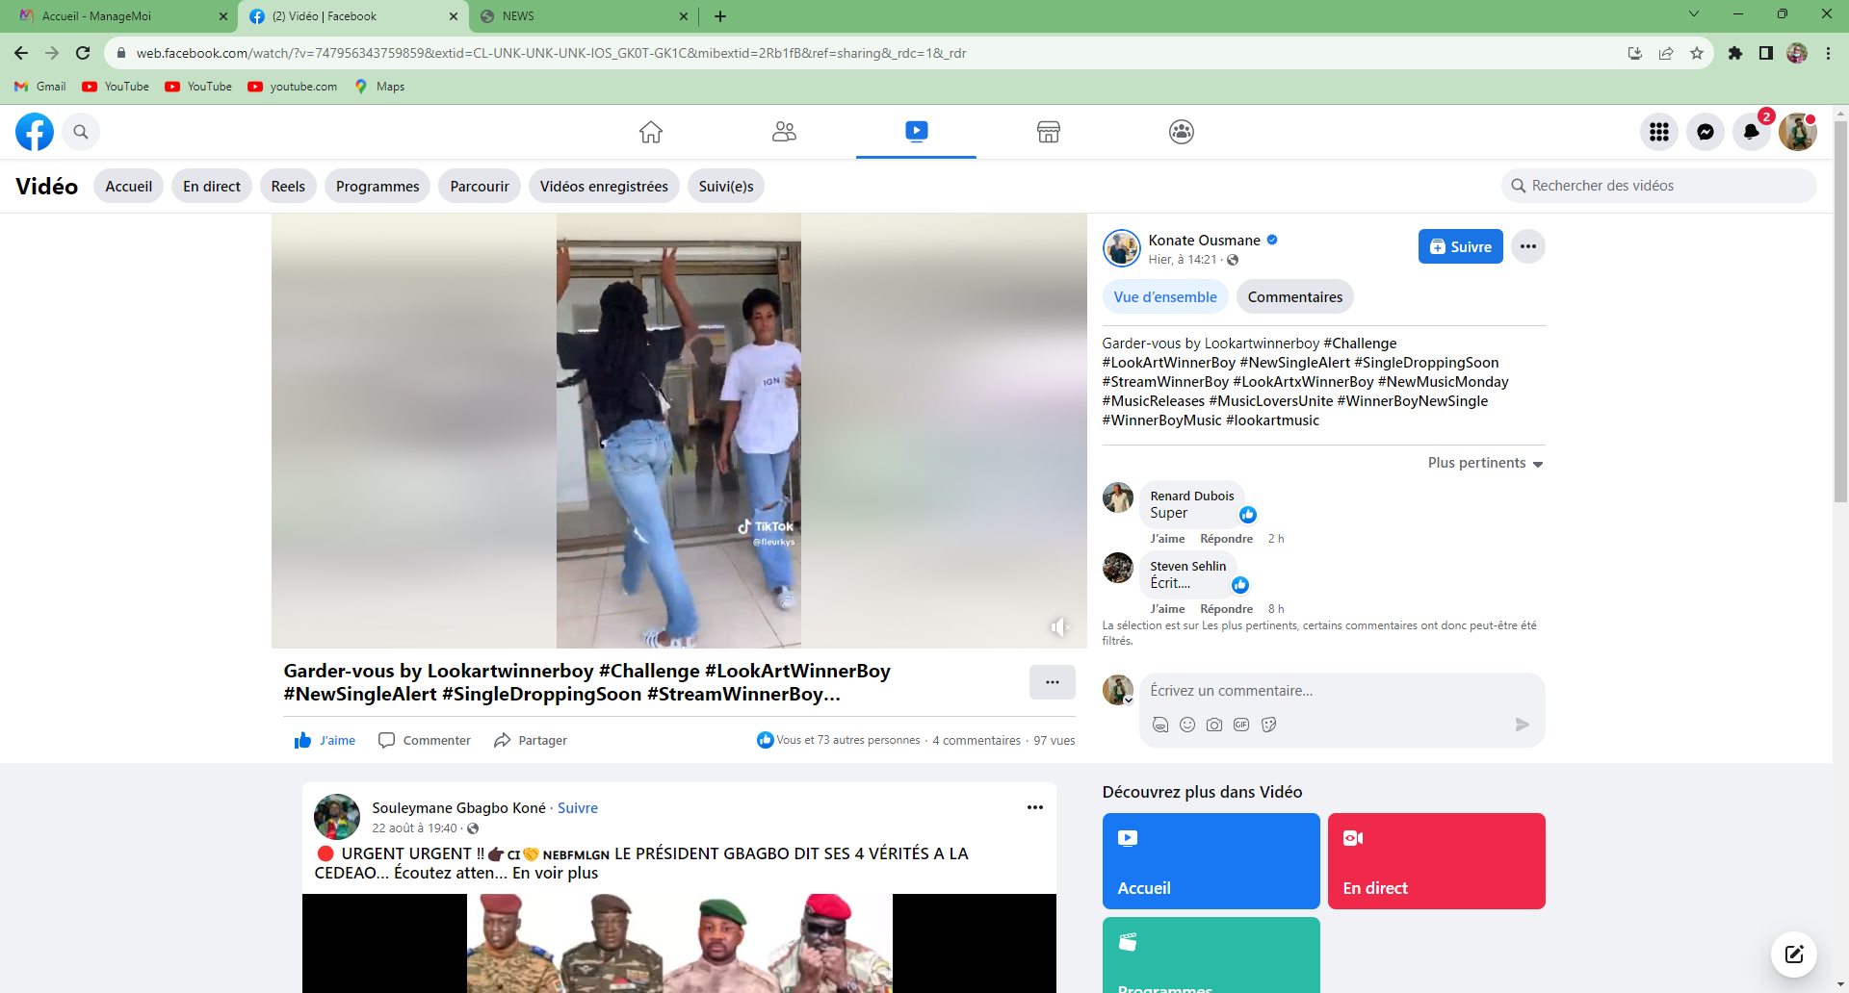Open the Groups icon in top navigation

coord(1181,132)
